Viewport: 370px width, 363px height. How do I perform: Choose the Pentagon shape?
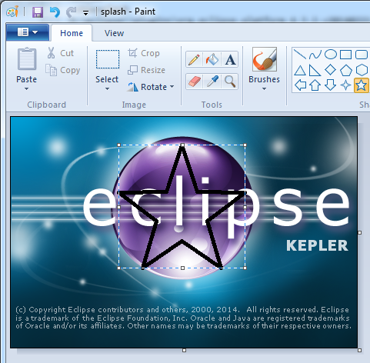tap(346, 70)
